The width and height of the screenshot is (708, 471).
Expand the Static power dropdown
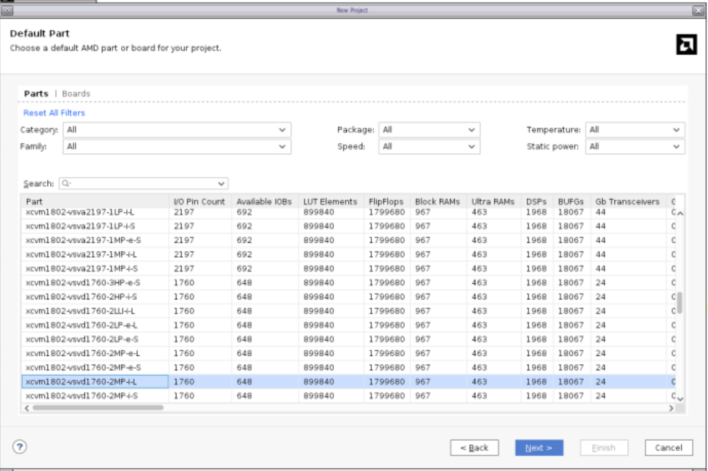tap(635, 146)
